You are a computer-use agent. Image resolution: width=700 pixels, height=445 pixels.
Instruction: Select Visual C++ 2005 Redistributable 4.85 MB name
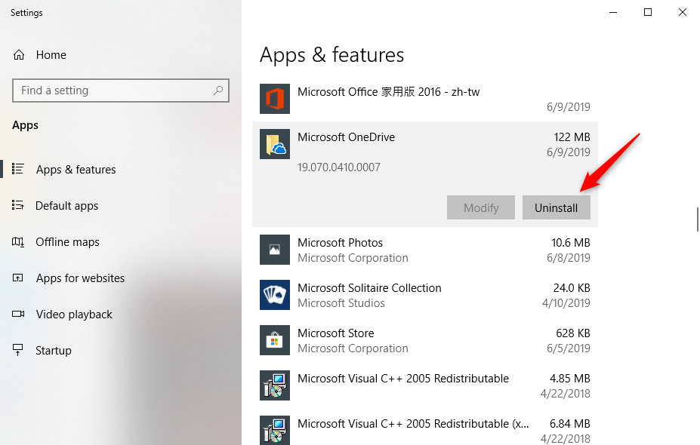[403, 379]
